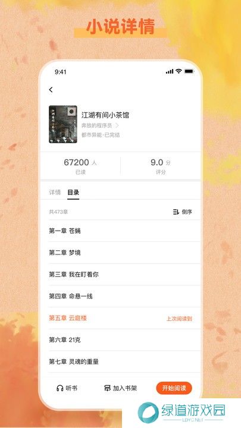Tap the cellular signal icon
The width and height of the screenshot is (241, 428).
pyautogui.click(x=170, y=71)
